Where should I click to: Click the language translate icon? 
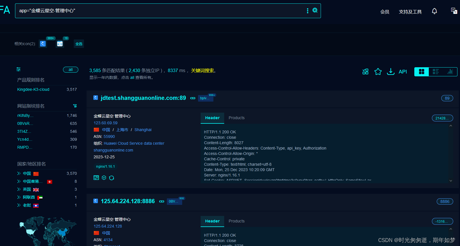coord(454,11)
